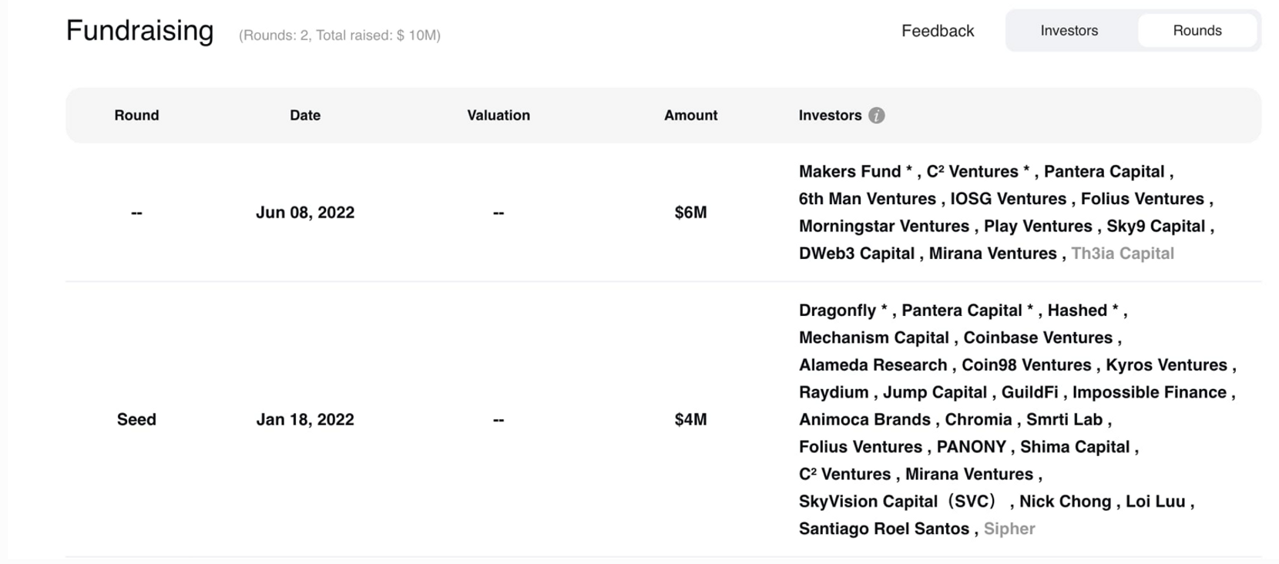Switch to the Rounds tab

(x=1197, y=31)
